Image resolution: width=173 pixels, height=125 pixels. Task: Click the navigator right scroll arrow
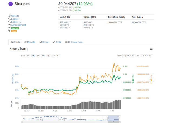tap(120, 122)
